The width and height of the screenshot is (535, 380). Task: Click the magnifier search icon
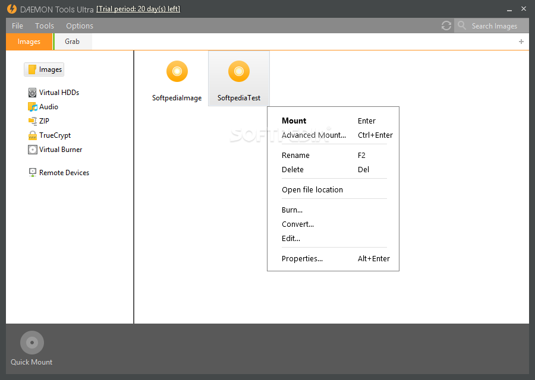pyautogui.click(x=462, y=25)
